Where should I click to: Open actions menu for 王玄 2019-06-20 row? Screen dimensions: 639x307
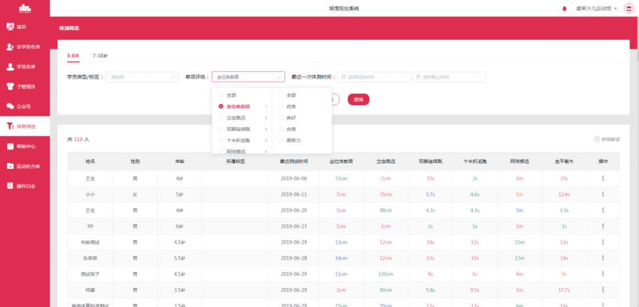pyautogui.click(x=603, y=210)
